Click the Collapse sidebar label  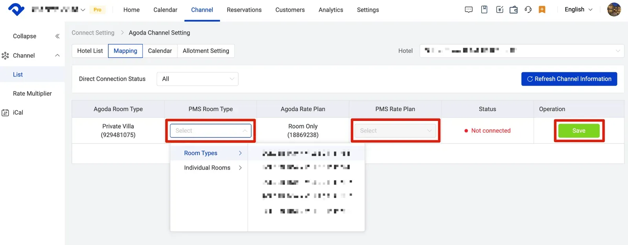25,36
